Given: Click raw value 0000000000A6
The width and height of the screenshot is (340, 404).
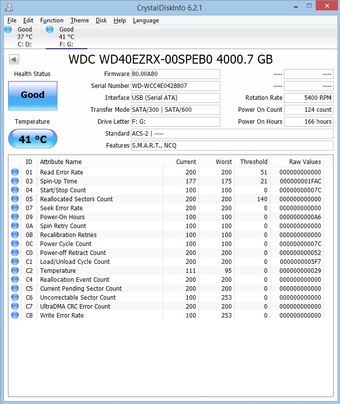Looking at the screenshot, I should point(300,217).
